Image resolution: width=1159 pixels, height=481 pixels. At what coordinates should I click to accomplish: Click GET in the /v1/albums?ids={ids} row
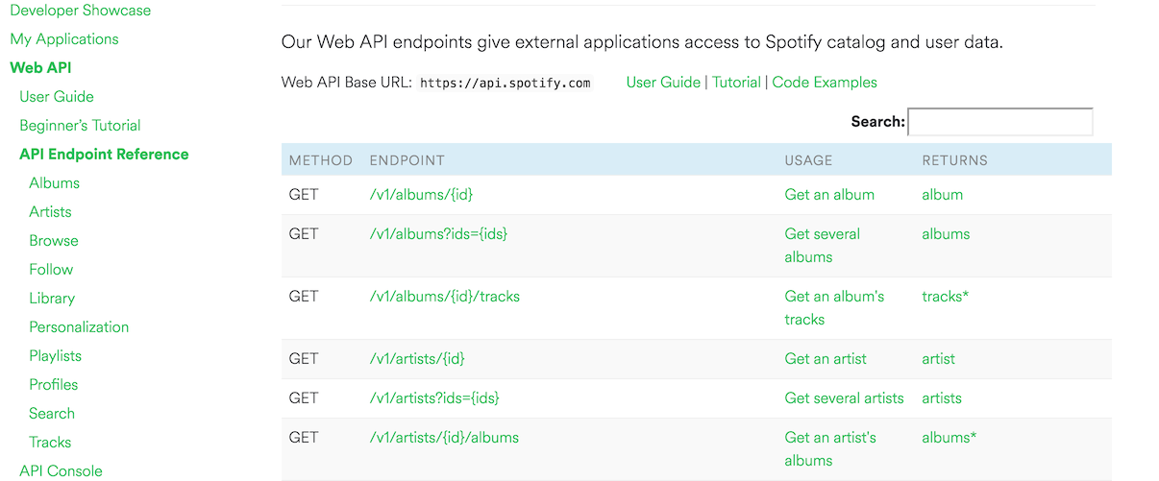click(304, 234)
